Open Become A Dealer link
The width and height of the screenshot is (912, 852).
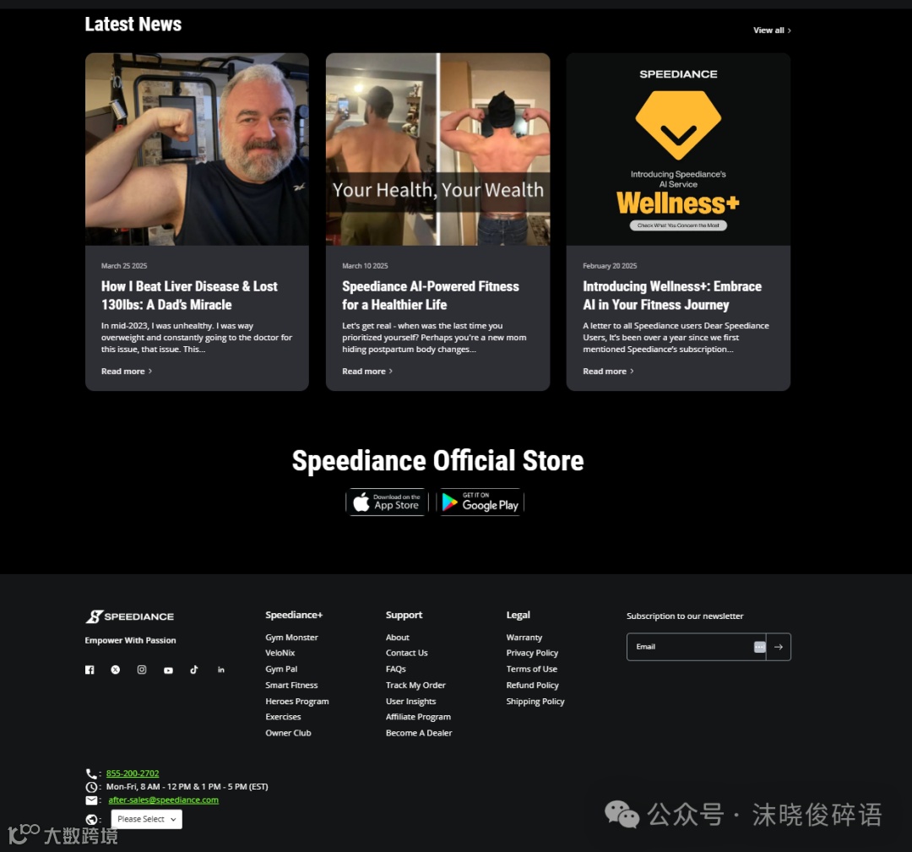pyautogui.click(x=419, y=733)
